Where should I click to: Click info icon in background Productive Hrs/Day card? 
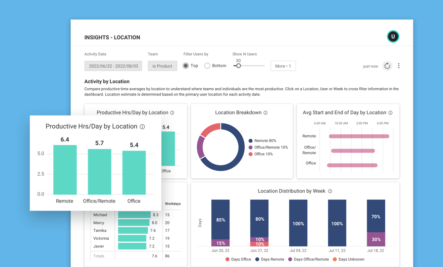pyautogui.click(x=172, y=113)
